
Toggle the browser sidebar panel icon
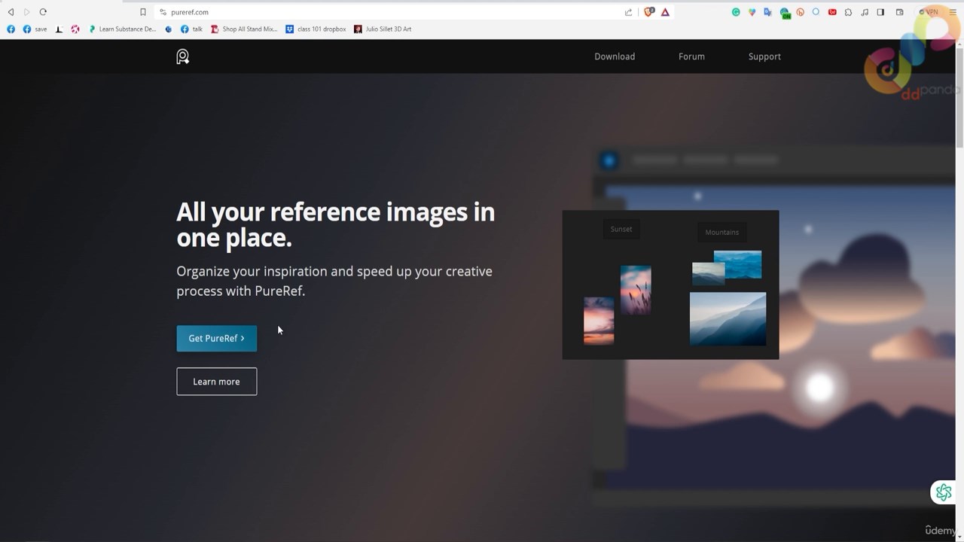coord(880,12)
